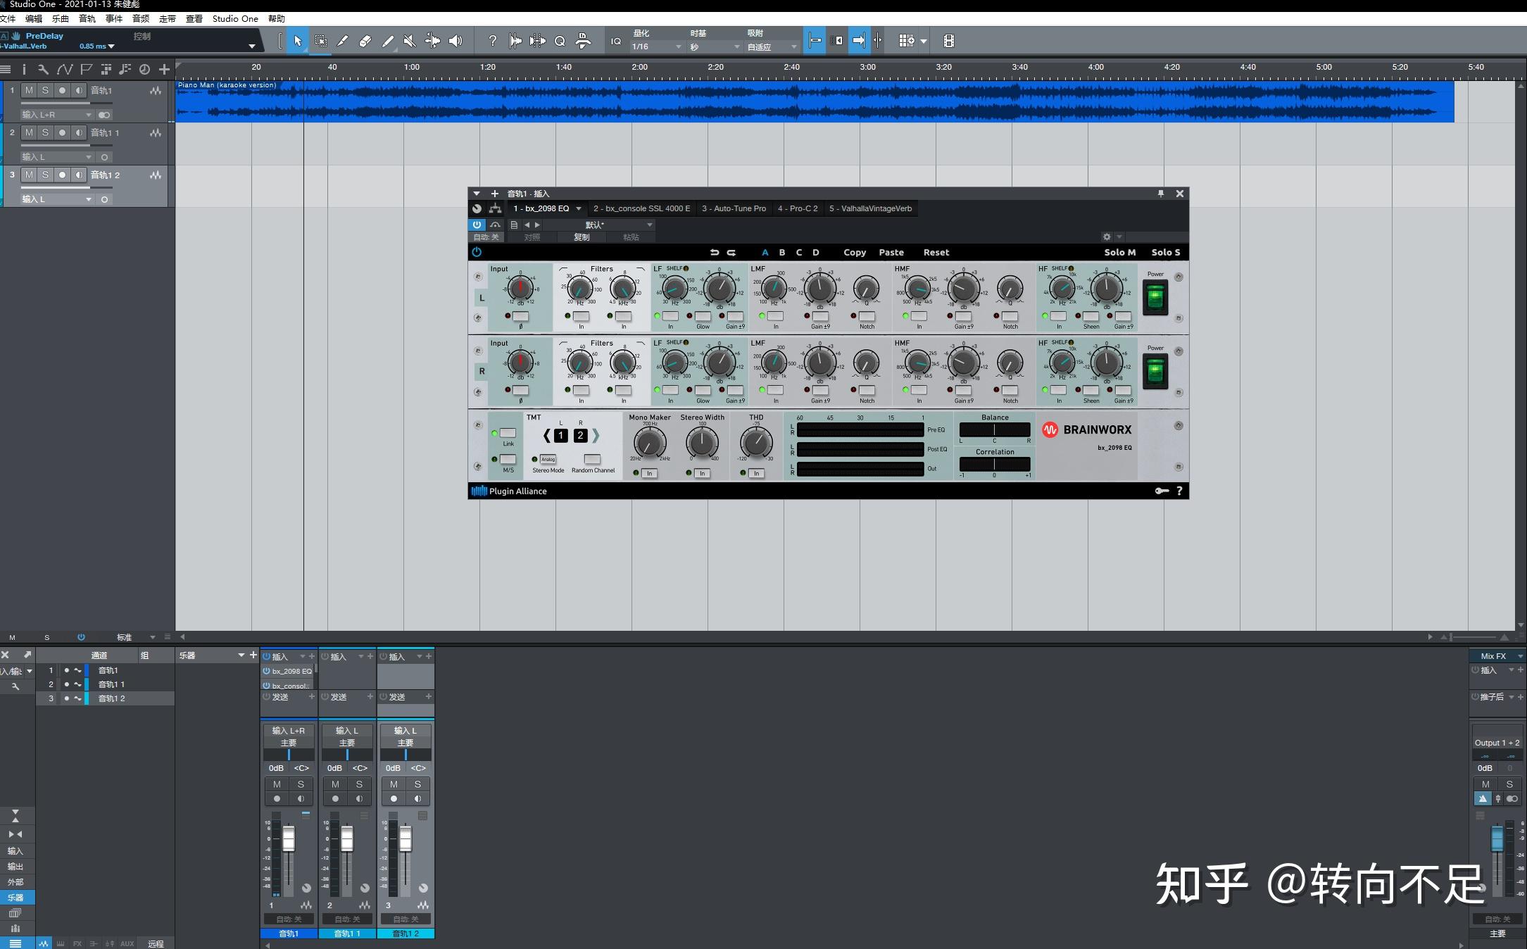Viewport: 1527px width, 949px height.
Task: Switch to the Pro-C 2 tab
Action: (798, 208)
